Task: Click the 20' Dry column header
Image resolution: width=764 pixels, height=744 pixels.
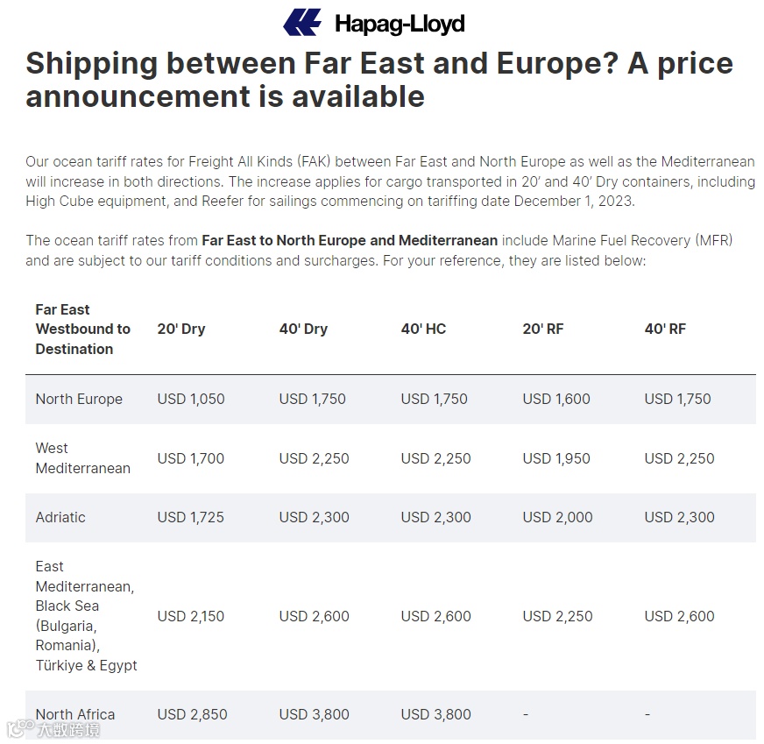Action: (x=181, y=329)
